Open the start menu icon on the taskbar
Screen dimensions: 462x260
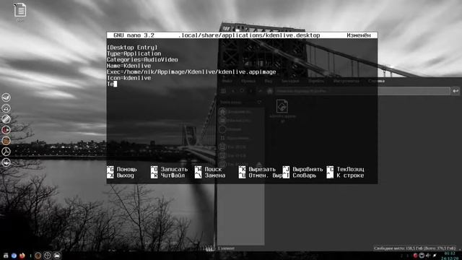[x=6, y=256]
